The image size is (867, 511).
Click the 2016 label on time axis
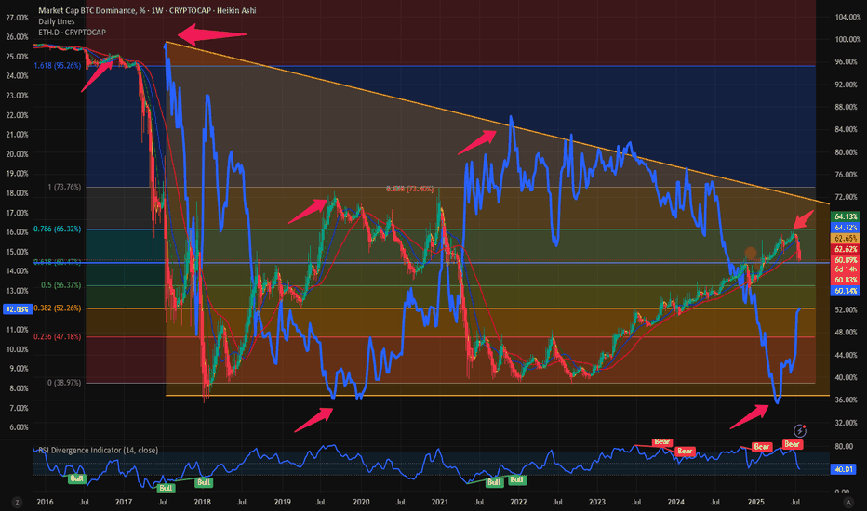[x=45, y=502]
